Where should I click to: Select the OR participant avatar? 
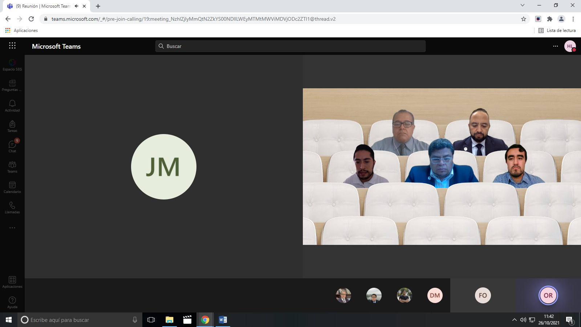click(x=548, y=295)
